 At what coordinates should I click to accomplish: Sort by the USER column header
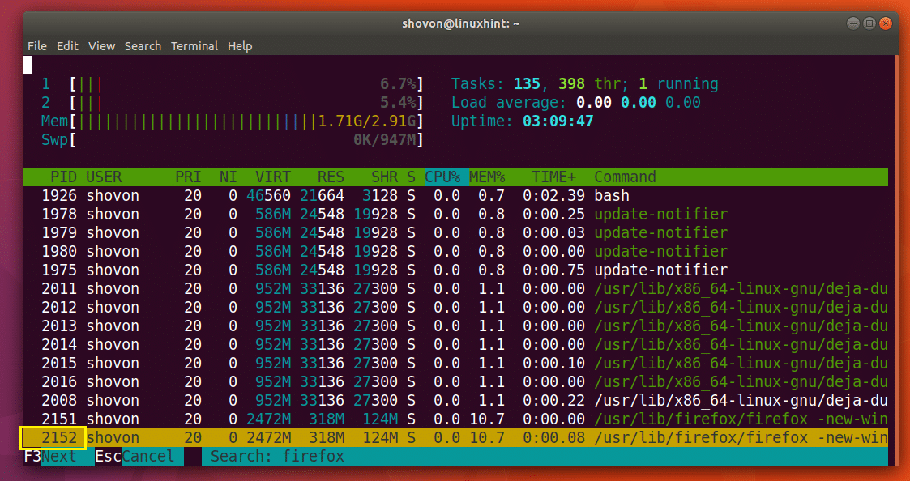[104, 177]
